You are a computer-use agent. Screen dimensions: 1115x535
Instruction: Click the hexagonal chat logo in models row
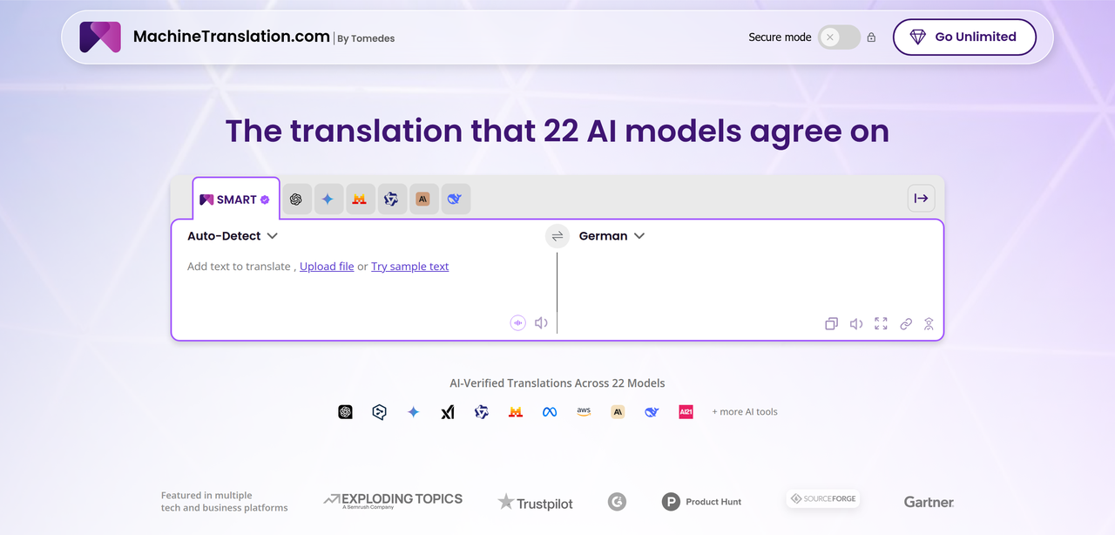tap(379, 412)
